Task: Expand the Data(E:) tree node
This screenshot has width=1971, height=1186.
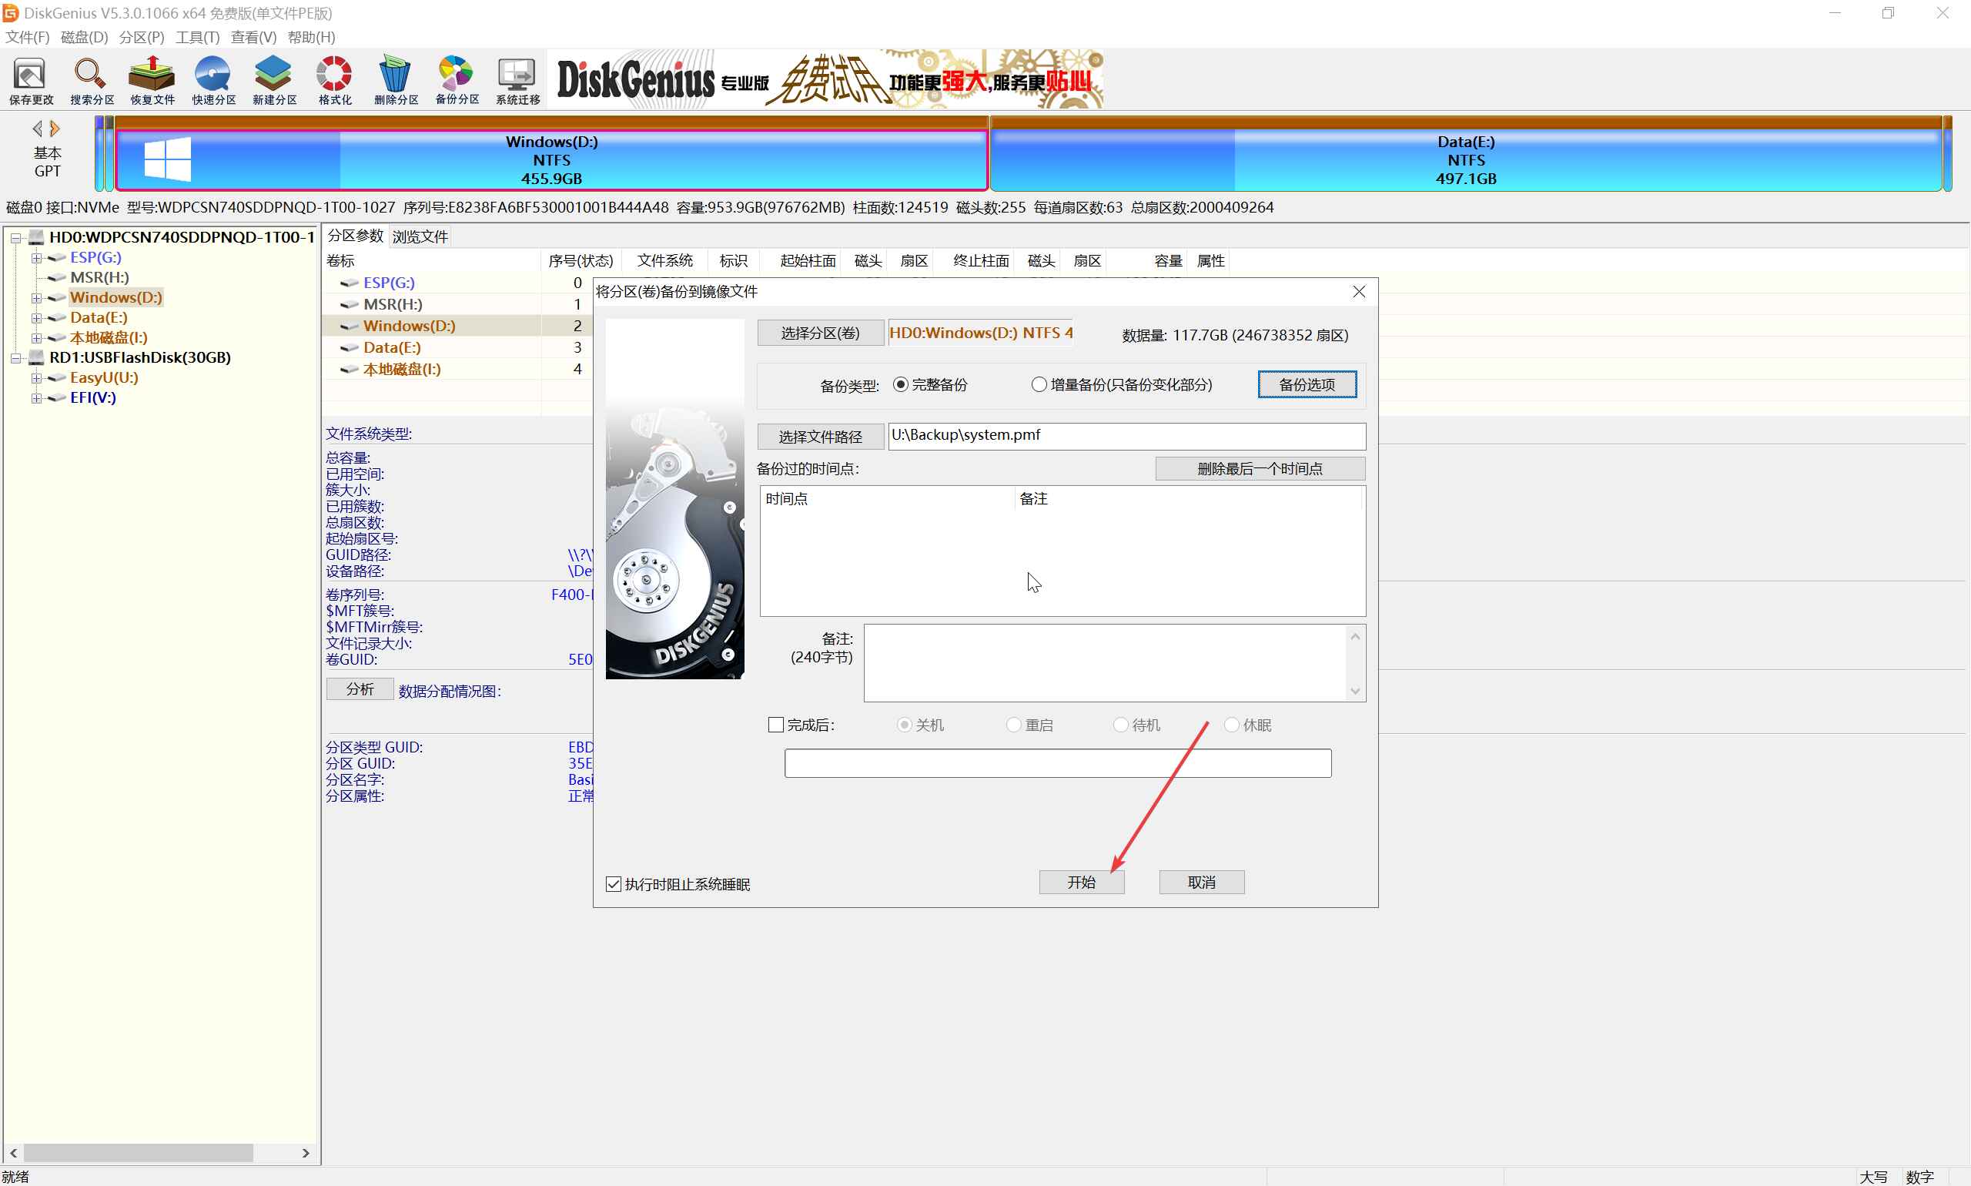Action: tap(36, 318)
